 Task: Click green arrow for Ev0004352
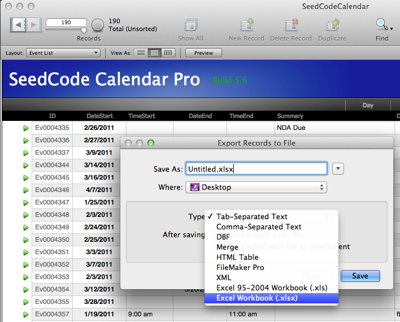pyautogui.click(x=26, y=265)
